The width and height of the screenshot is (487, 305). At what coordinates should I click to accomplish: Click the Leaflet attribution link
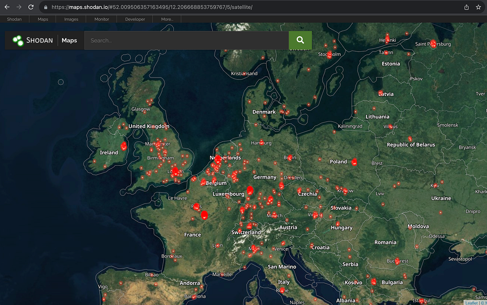[x=471, y=303]
